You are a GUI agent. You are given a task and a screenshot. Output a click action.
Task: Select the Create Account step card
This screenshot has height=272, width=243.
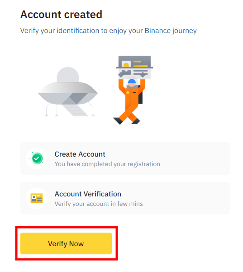point(125,158)
